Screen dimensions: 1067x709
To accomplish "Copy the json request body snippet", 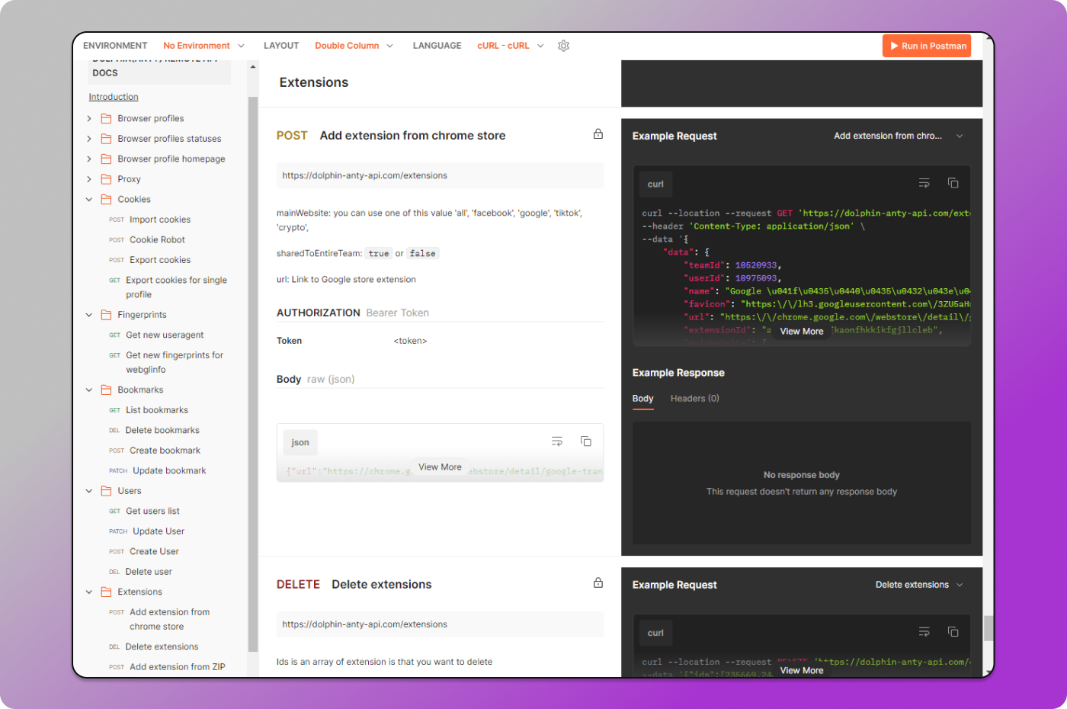I will [x=585, y=441].
